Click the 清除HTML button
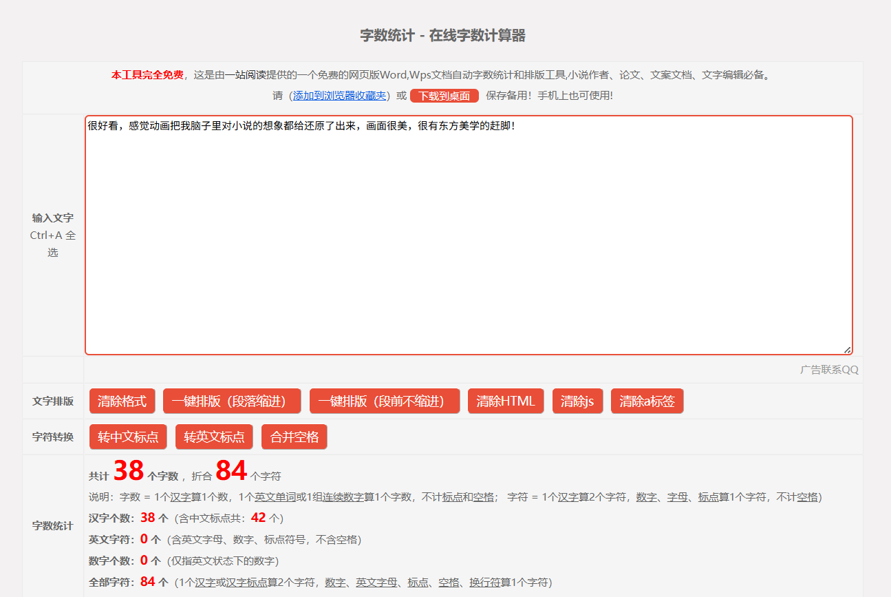 [x=506, y=401]
